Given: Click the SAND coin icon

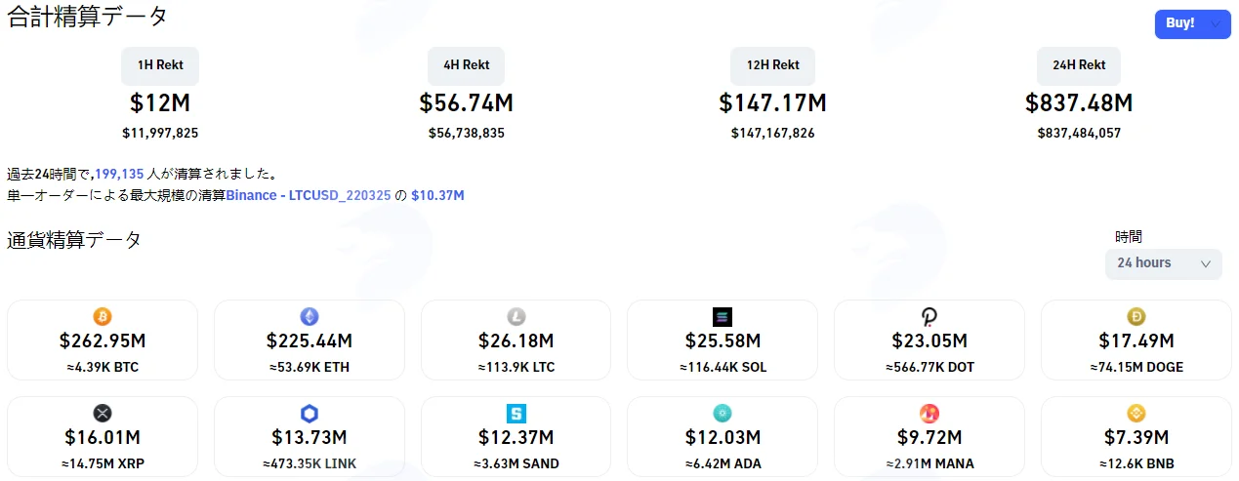Looking at the screenshot, I should (x=516, y=413).
